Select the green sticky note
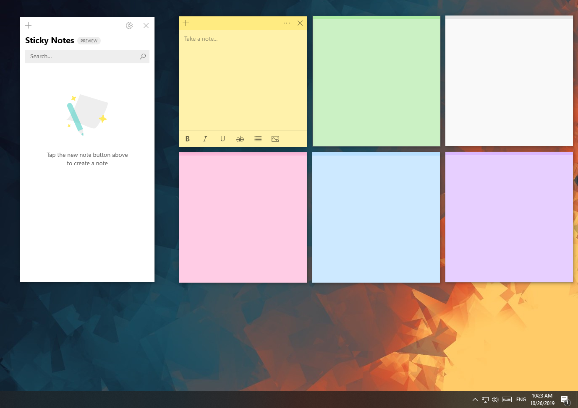 click(376, 82)
